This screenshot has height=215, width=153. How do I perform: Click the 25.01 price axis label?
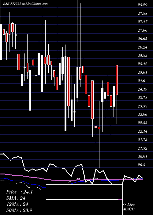coord(143,72)
